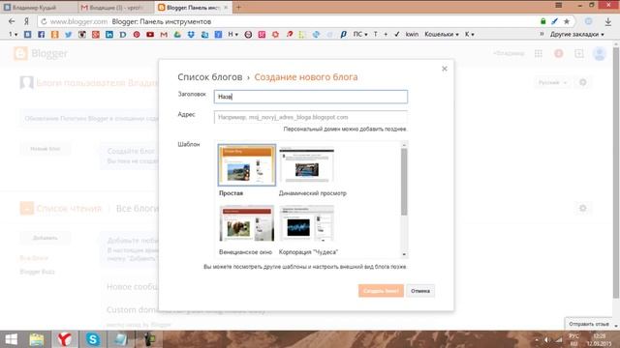
Task: Click Создать блог button
Action: click(x=381, y=291)
